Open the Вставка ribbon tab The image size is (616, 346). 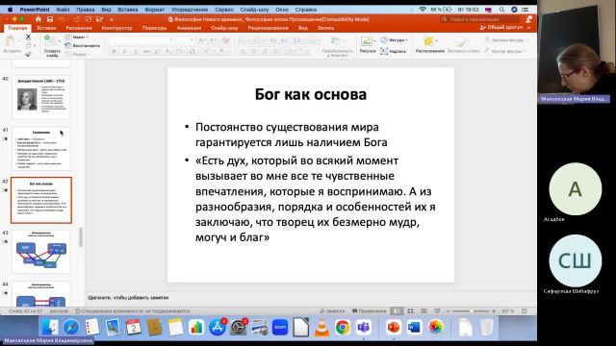point(46,28)
